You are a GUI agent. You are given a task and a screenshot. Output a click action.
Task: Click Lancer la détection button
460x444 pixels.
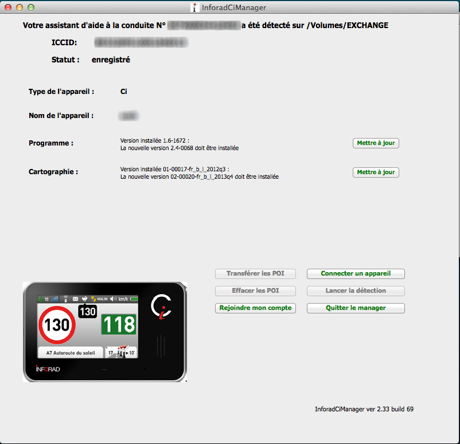click(x=356, y=290)
